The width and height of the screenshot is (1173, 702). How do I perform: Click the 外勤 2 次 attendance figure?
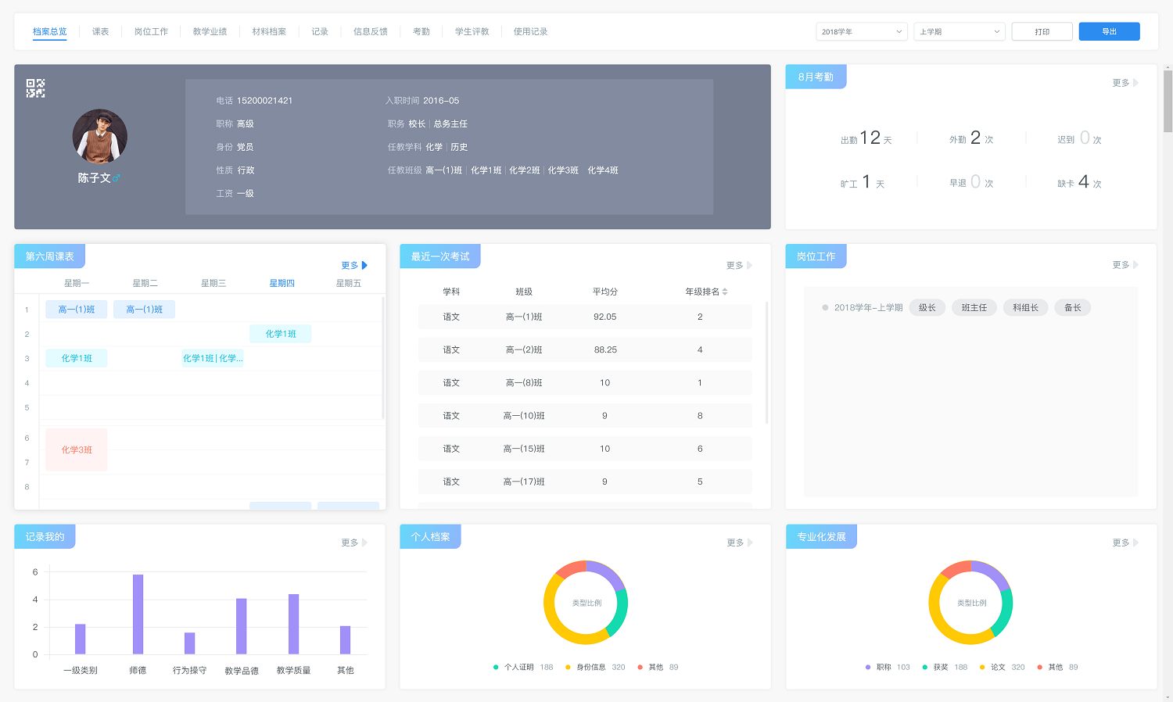coord(972,138)
